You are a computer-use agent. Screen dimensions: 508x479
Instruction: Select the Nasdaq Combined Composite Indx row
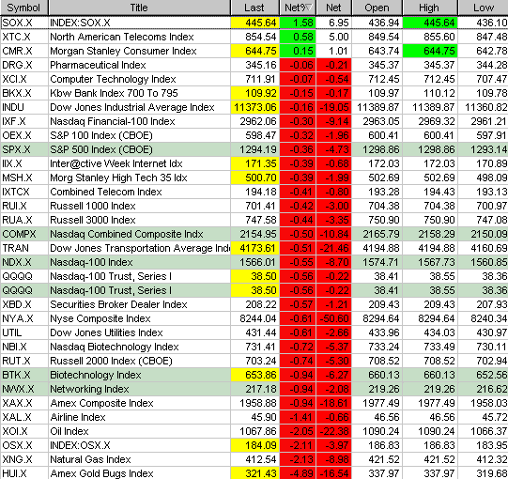(x=254, y=234)
